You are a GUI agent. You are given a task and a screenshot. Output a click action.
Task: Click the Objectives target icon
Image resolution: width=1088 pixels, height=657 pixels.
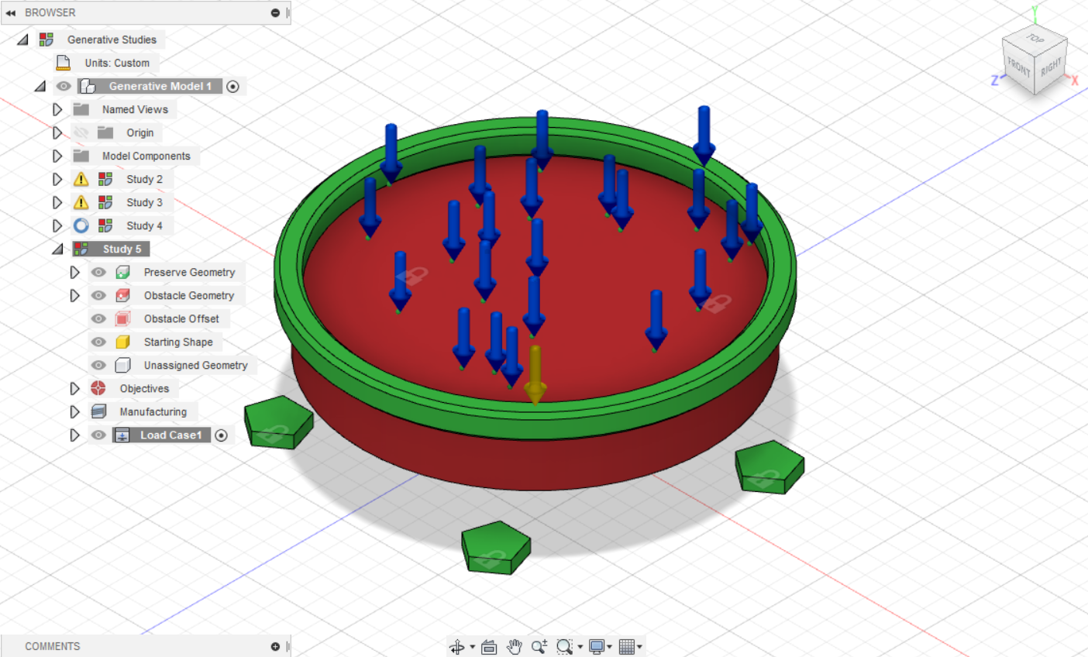(x=98, y=388)
